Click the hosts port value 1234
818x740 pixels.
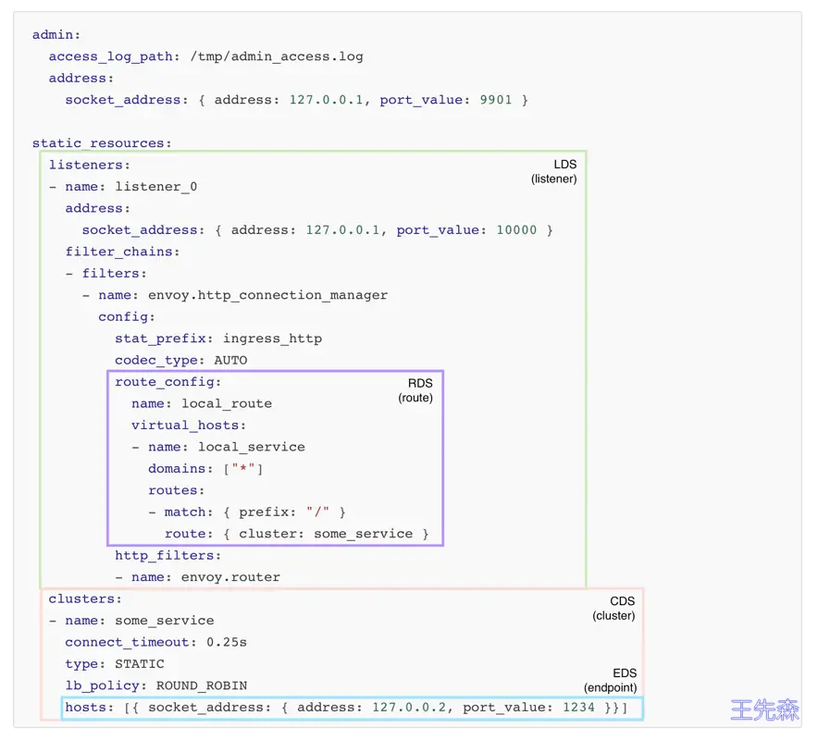click(x=578, y=708)
